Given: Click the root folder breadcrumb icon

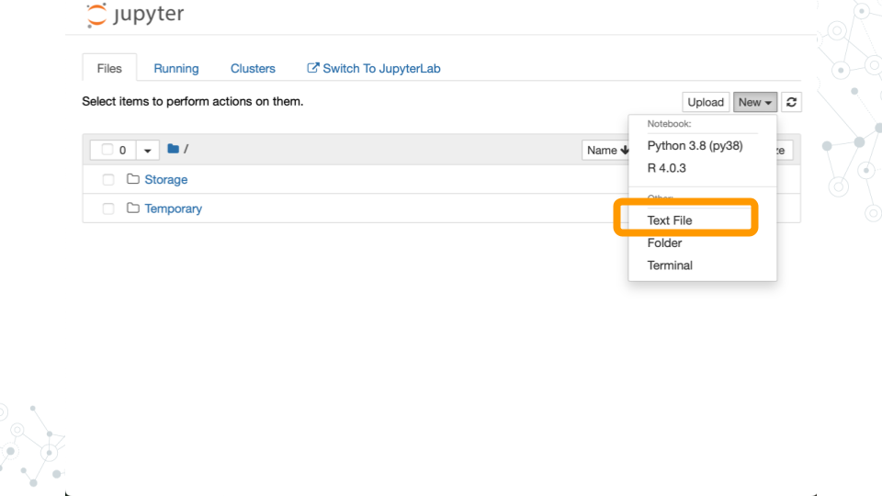Looking at the screenshot, I should coord(174,149).
